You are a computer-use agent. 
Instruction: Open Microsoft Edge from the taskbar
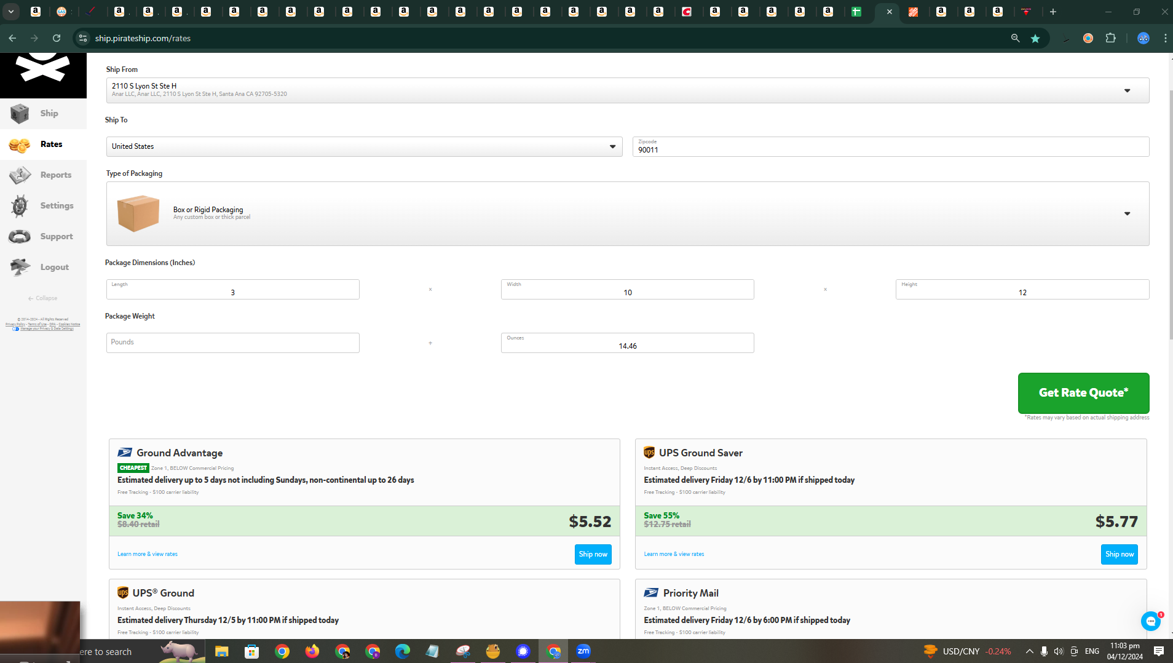[x=402, y=651]
